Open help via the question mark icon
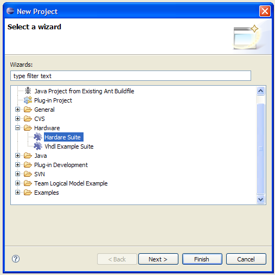 16,259
